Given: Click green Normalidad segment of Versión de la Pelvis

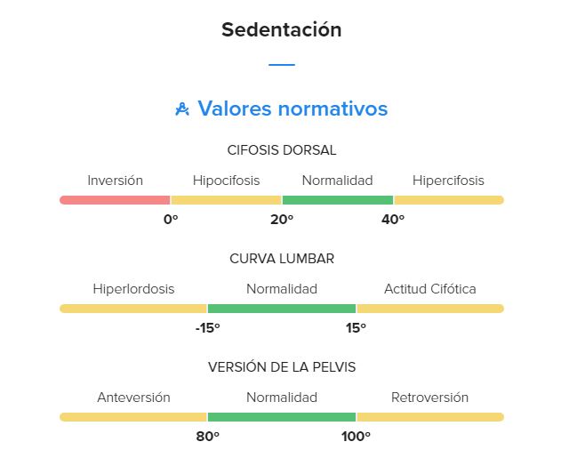Looking at the screenshot, I should [282, 417].
